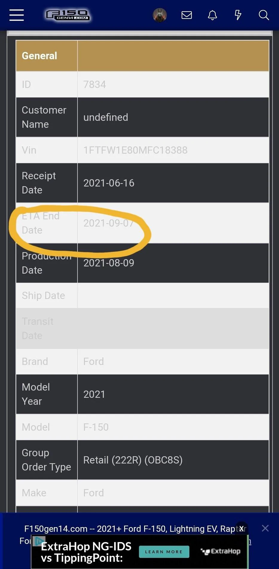Image resolution: width=279 pixels, height=569 pixels.
Task: Open the user profile avatar
Action: point(160,15)
